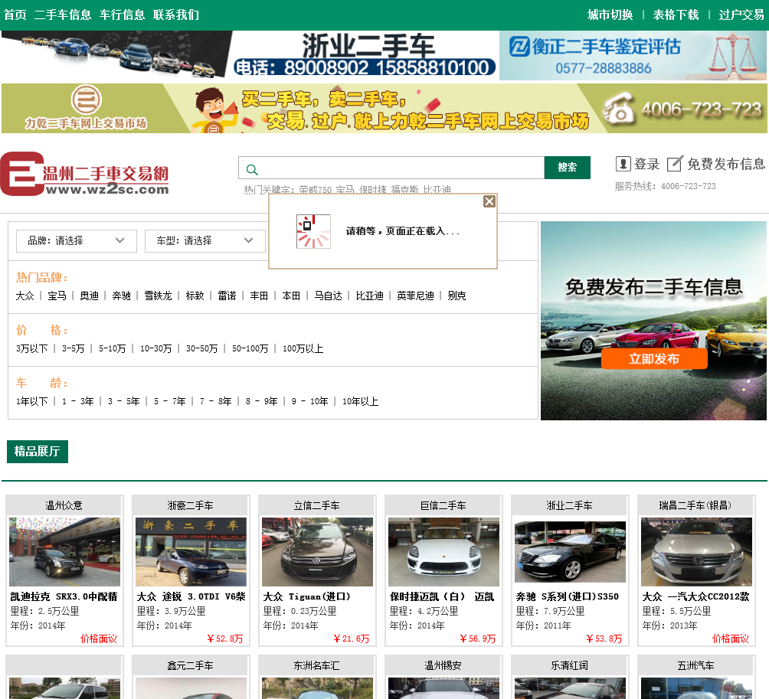
Task: Click dealer name 瑞昌二手车(银昌)
Action: [x=695, y=505]
